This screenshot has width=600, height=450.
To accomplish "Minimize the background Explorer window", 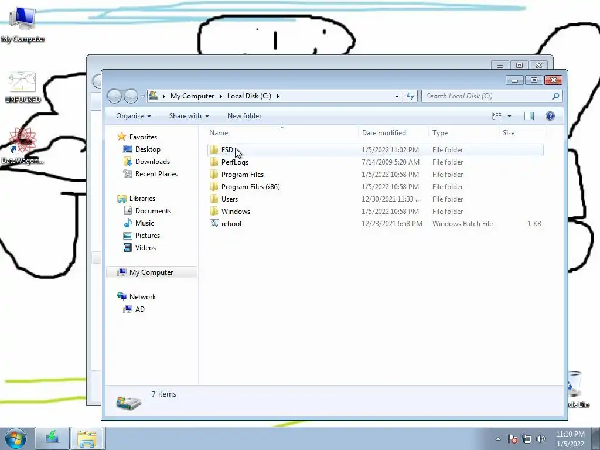I will 500,66.
